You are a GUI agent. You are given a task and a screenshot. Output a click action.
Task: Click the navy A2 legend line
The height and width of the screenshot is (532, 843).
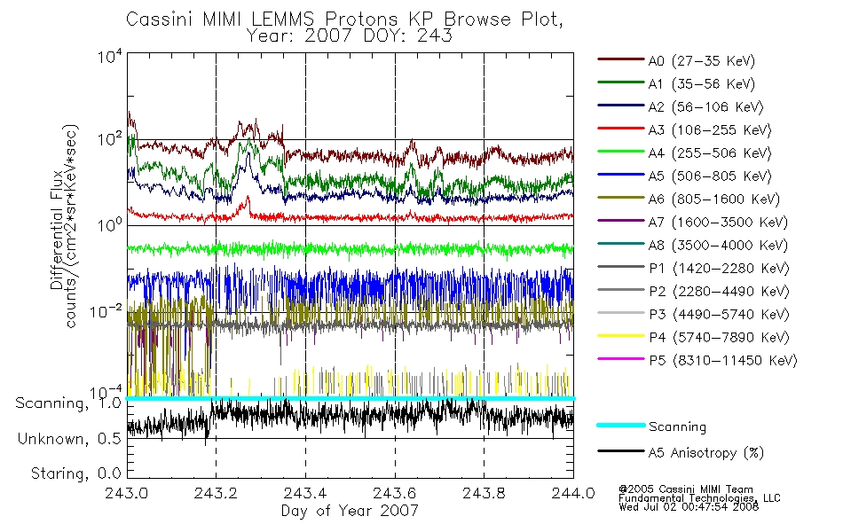pyautogui.click(x=621, y=106)
